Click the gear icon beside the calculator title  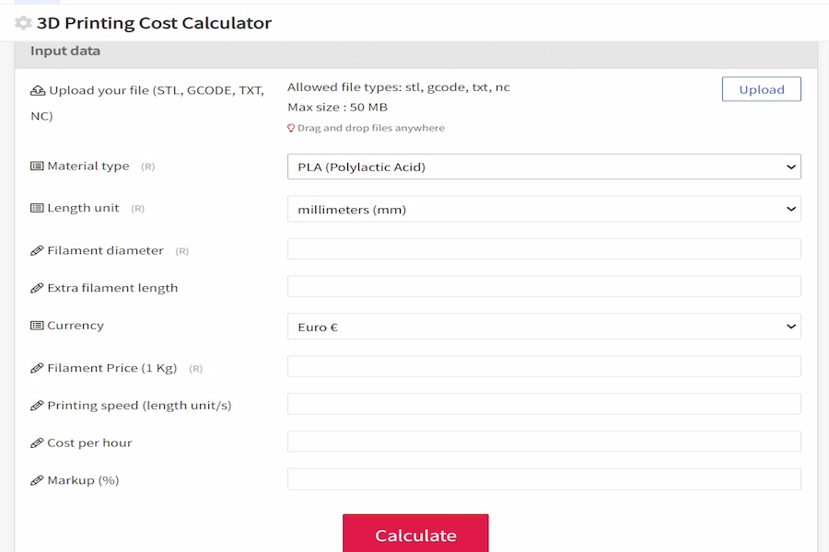coord(23,23)
